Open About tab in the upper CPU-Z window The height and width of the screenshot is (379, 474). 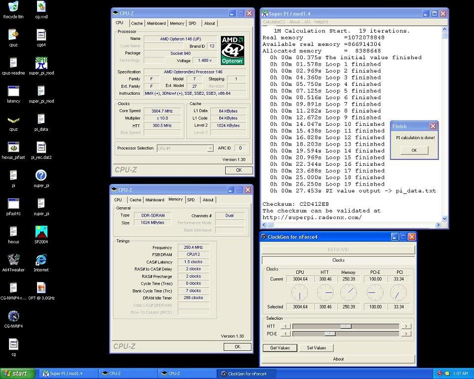[x=209, y=23]
